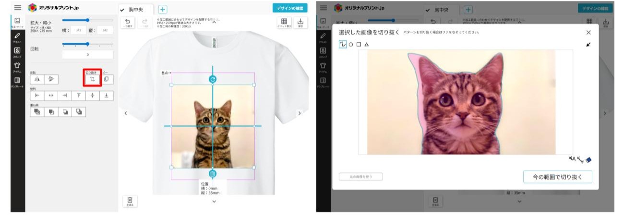Click the teal rotate handle above cat image
This screenshot has width=624, height=216.
point(213,79)
